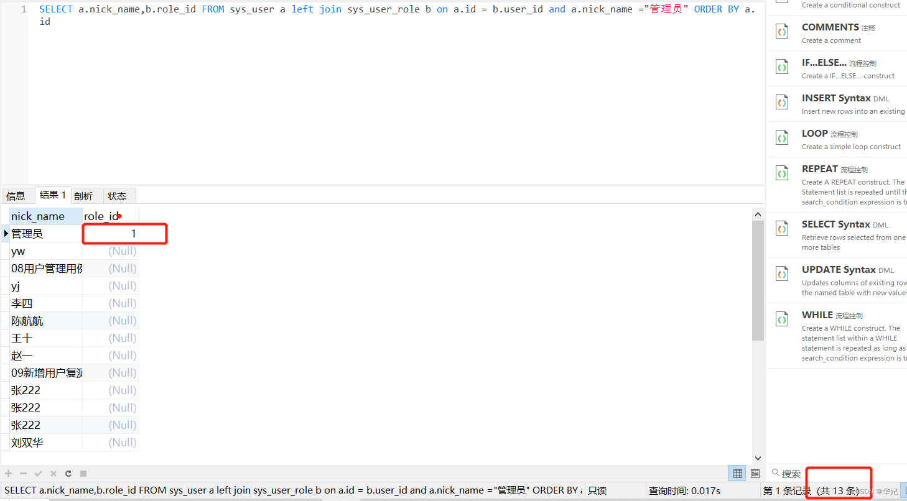The height and width of the screenshot is (501, 907).
Task: Select the 王十 nick_name cell
Action: [45, 338]
